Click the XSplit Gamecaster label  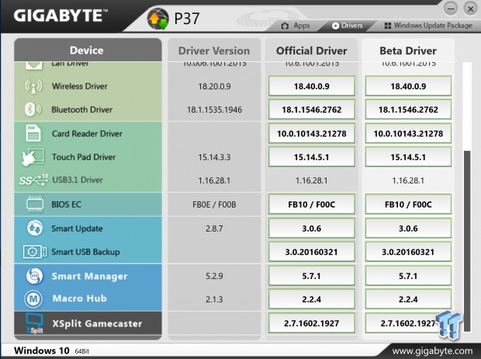[97, 323]
